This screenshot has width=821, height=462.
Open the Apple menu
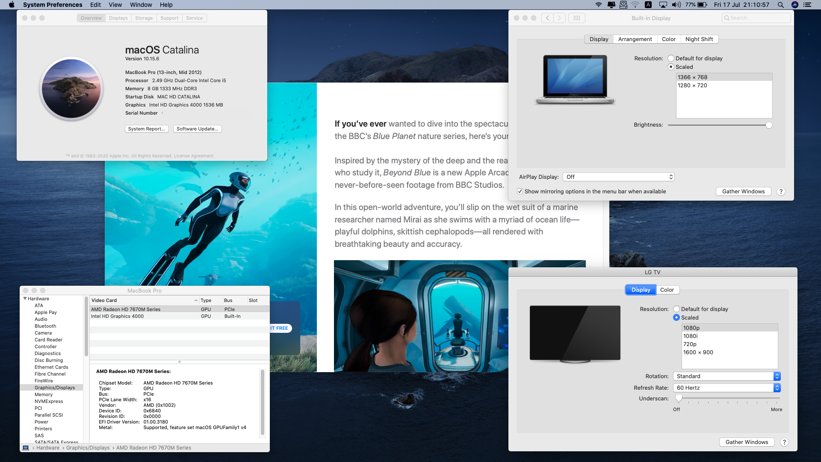pyautogui.click(x=12, y=5)
